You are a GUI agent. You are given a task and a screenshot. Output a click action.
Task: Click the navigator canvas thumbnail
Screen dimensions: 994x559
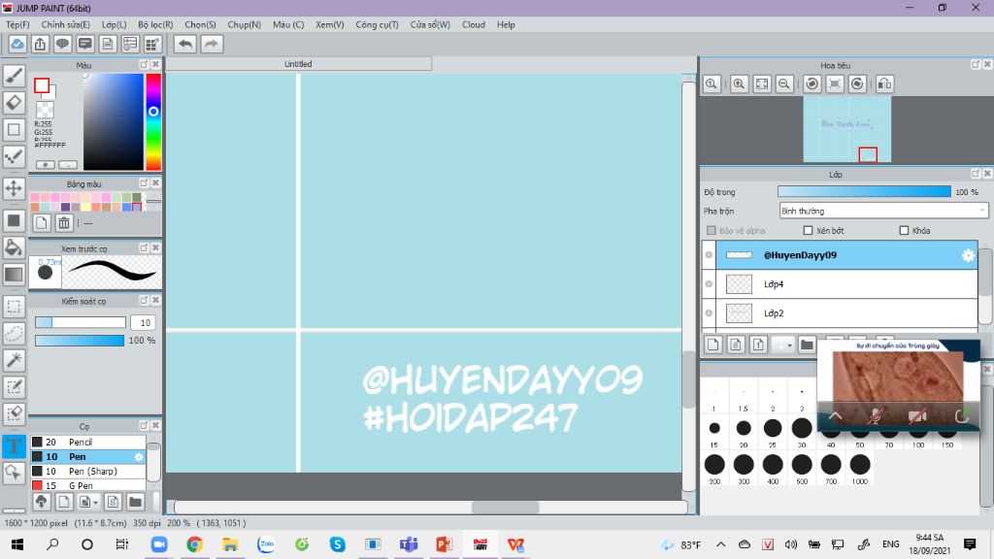pos(846,129)
